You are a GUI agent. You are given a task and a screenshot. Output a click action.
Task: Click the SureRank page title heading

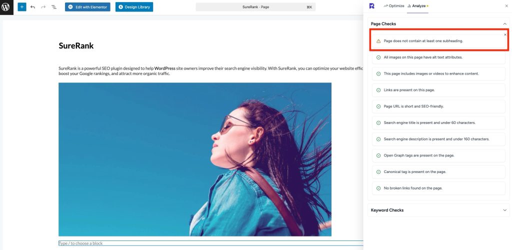pos(76,46)
